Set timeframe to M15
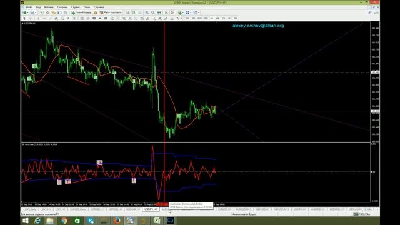Screen dimensions: 400x225 point(199,18)
